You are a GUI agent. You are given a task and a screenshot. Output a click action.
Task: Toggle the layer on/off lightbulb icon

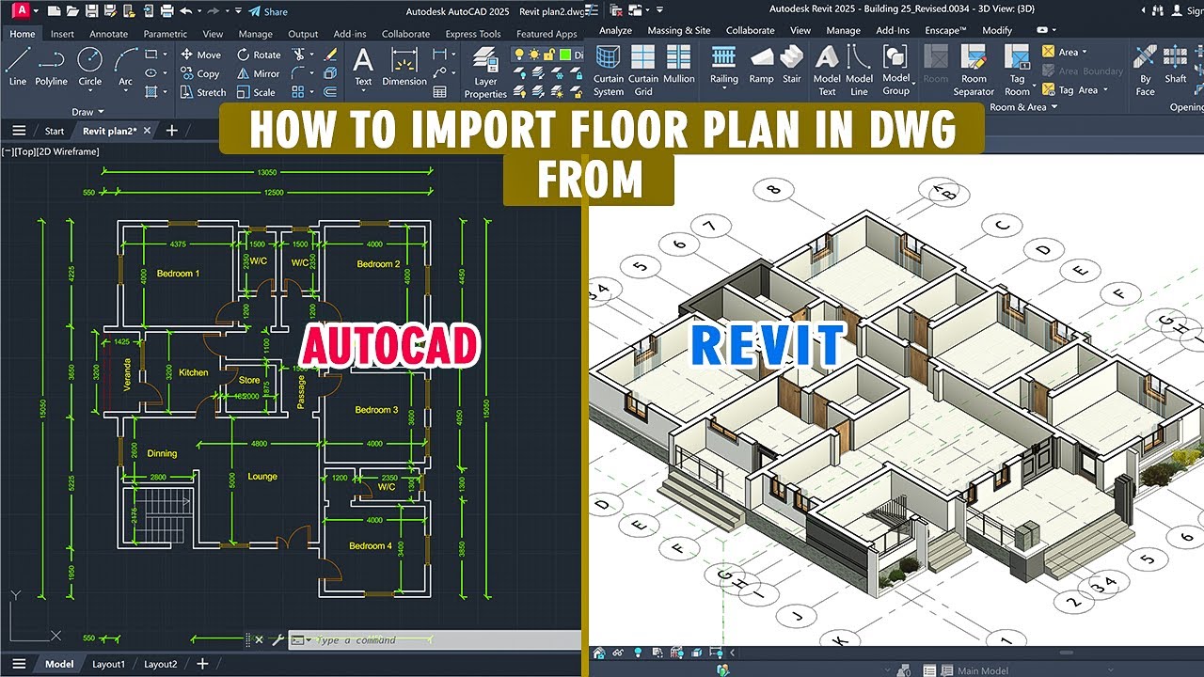pyautogui.click(x=518, y=55)
